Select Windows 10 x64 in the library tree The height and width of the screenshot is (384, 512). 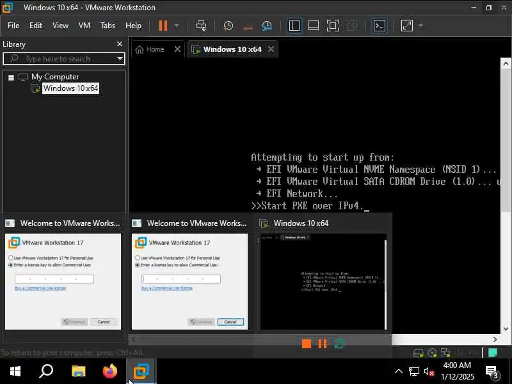(x=70, y=88)
